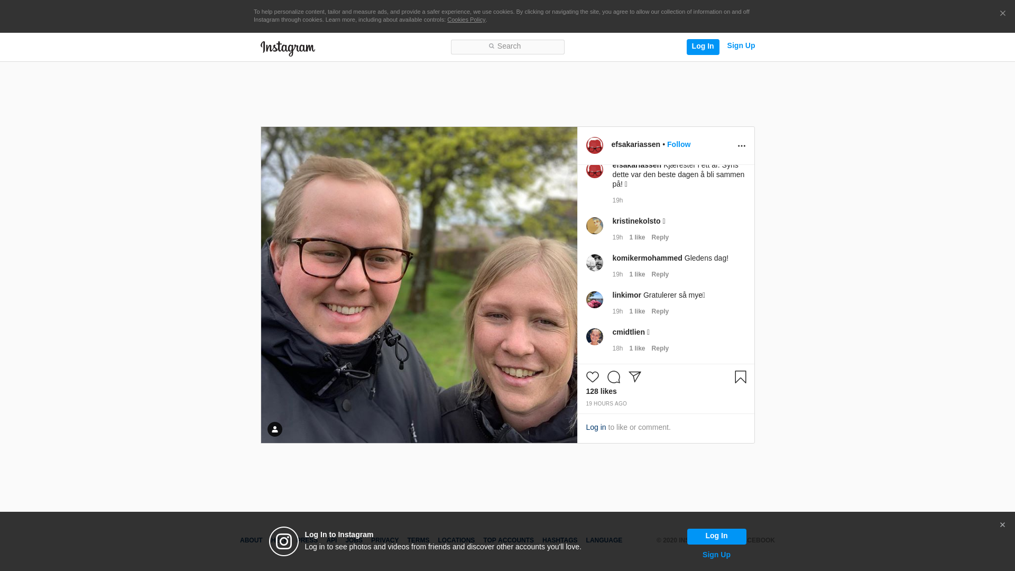Like the post with heart icon
The image size is (1015, 571).
click(593, 377)
